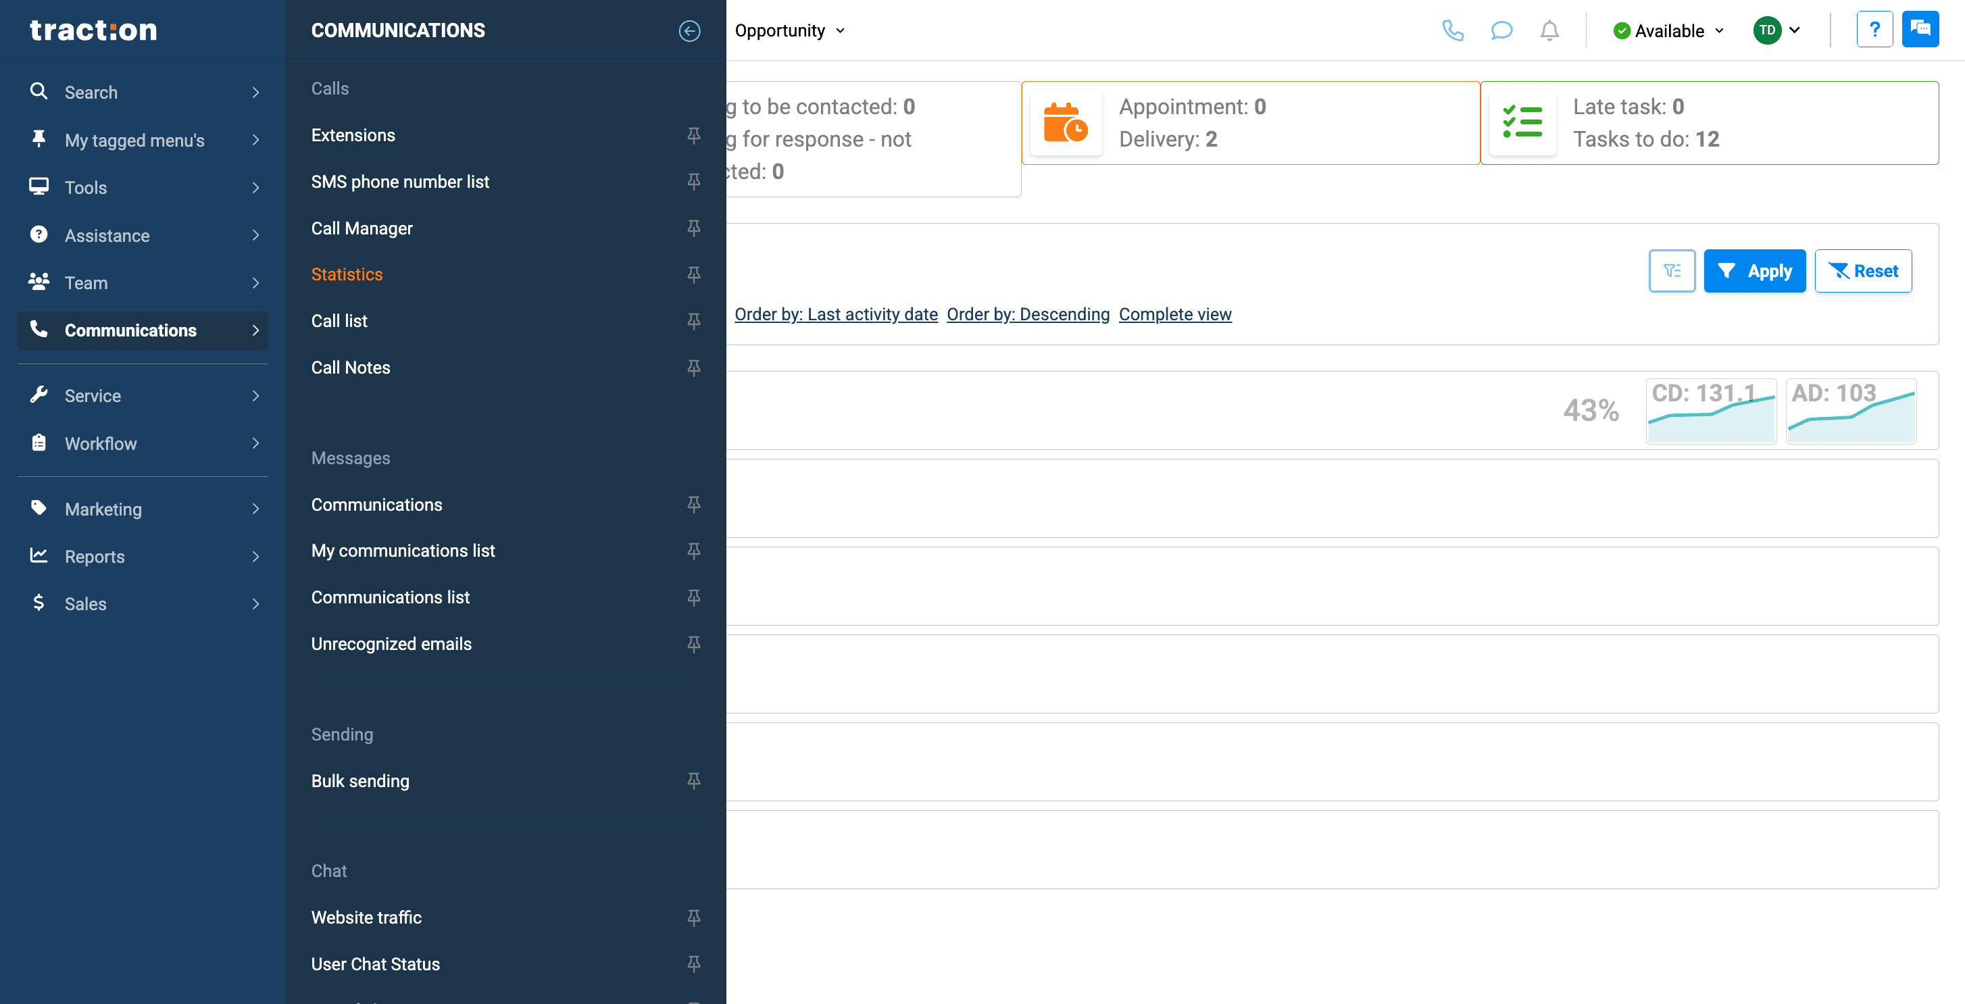The image size is (1965, 1004).
Task: Select Communications in the left sidebar
Action: click(x=143, y=330)
